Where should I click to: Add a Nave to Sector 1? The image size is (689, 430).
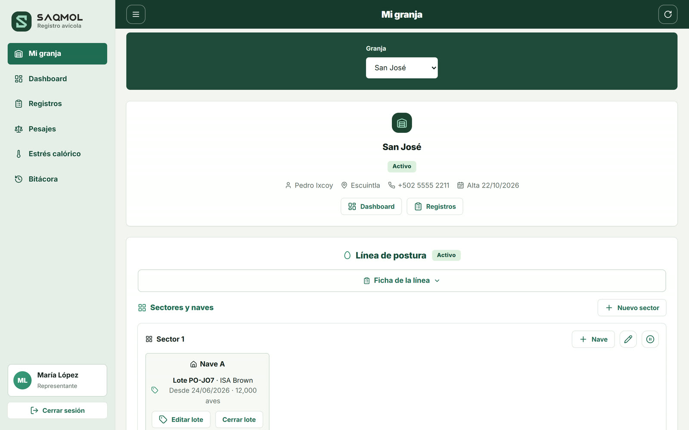[593, 339]
